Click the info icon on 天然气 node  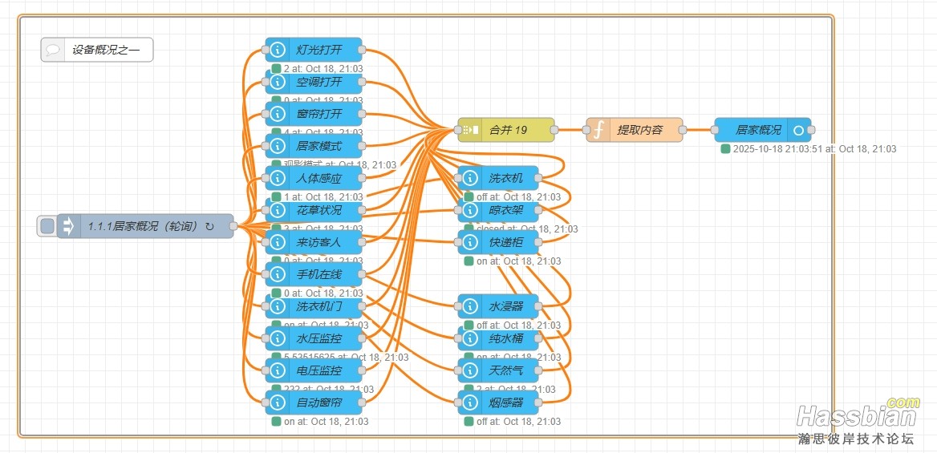pyautogui.click(x=470, y=370)
